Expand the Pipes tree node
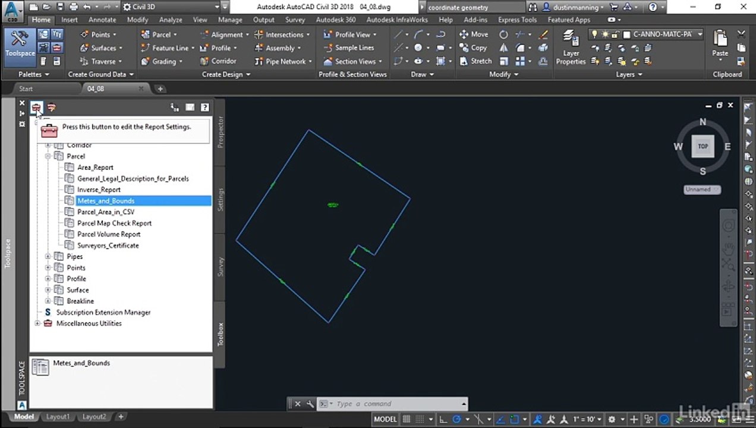 48,257
